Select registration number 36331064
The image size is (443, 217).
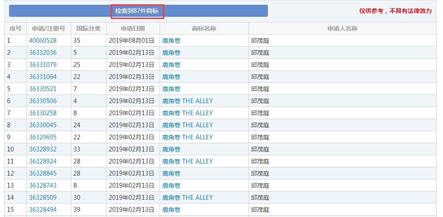[43, 77]
